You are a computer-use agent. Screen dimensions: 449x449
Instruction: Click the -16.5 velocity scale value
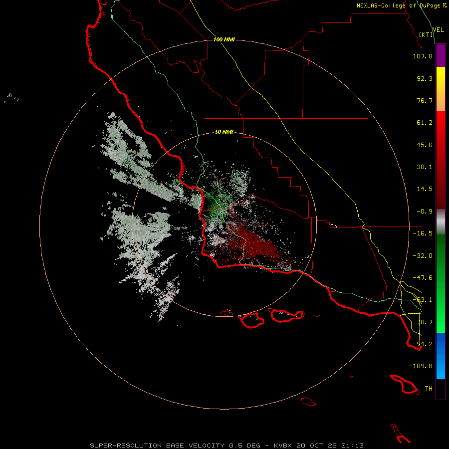coord(423,233)
